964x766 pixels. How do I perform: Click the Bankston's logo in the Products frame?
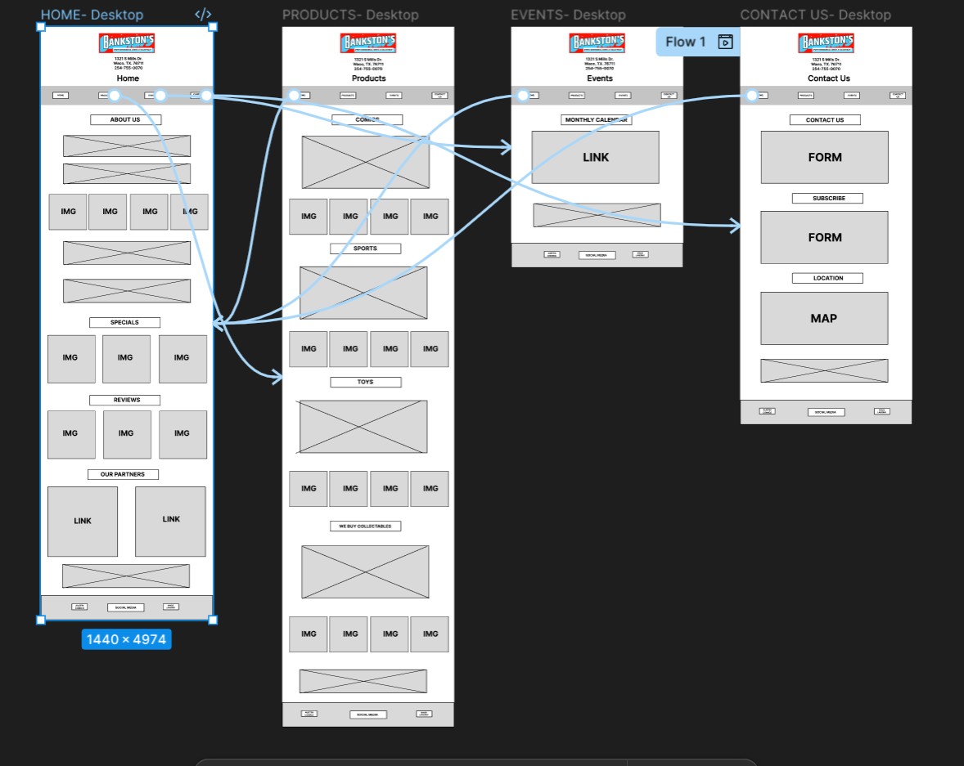pos(368,43)
